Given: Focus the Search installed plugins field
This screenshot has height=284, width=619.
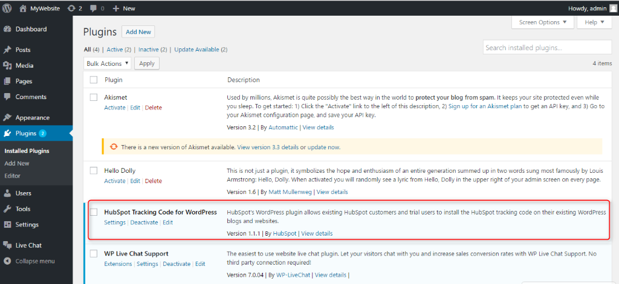Looking at the screenshot, I should [547, 48].
